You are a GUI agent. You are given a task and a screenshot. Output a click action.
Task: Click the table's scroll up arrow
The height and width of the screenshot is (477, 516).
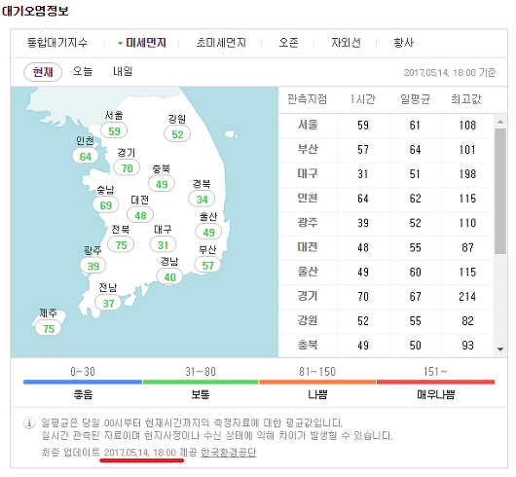[500, 122]
